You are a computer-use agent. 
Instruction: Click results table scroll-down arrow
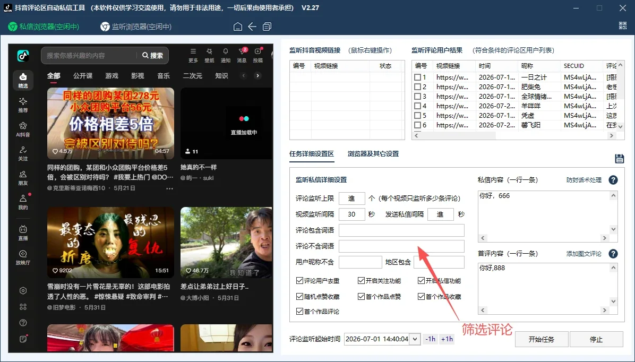click(621, 127)
